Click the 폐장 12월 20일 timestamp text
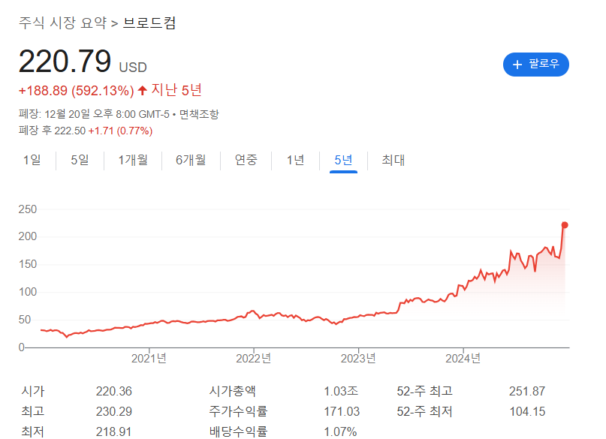 pos(95,114)
